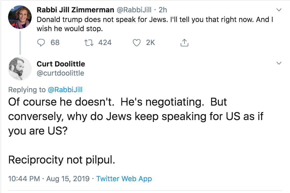Click the 424 retweets count
The width and height of the screenshot is (290, 193).
pos(105,43)
